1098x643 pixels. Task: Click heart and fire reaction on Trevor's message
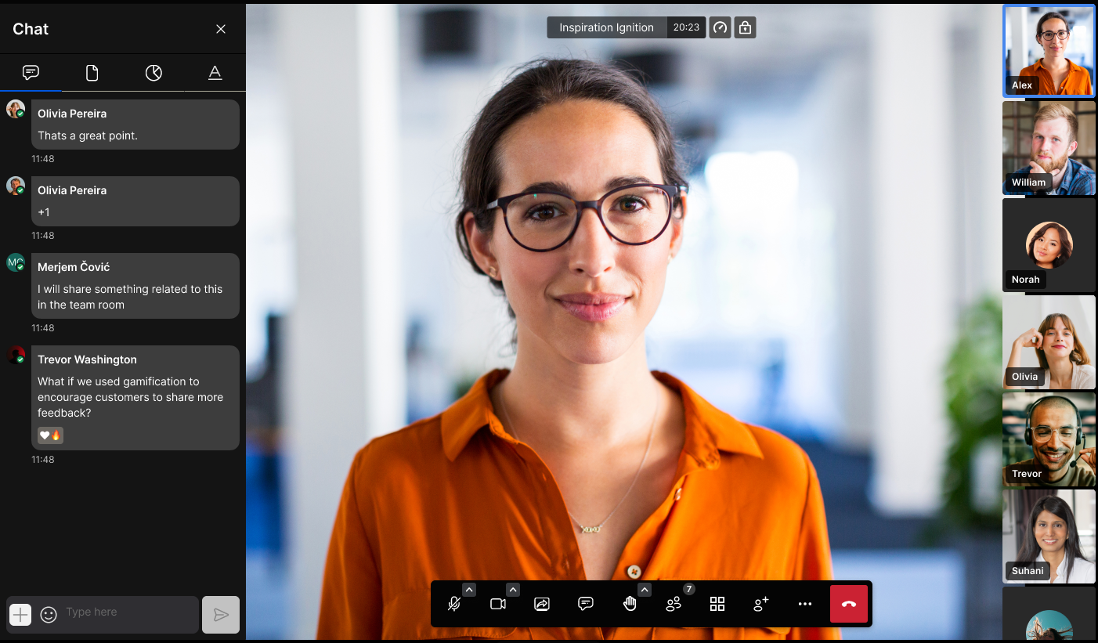pyautogui.click(x=50, y=435)
